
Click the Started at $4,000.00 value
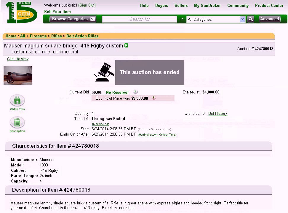[x=211, y=92]
